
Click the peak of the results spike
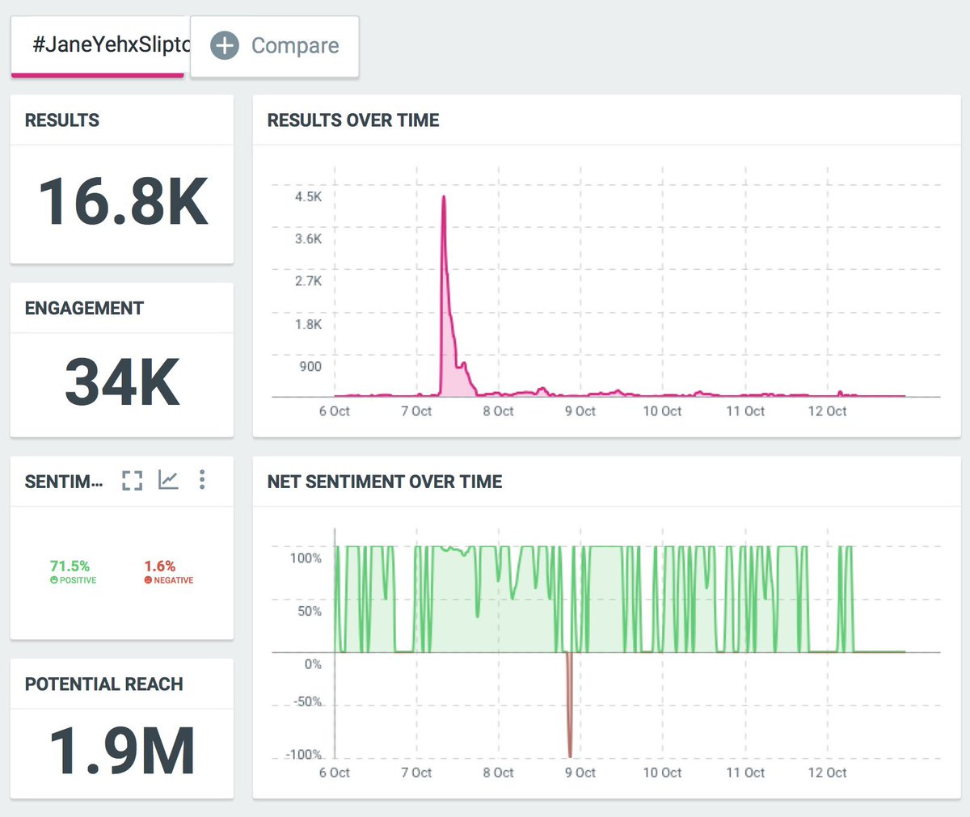click(443, 197)
